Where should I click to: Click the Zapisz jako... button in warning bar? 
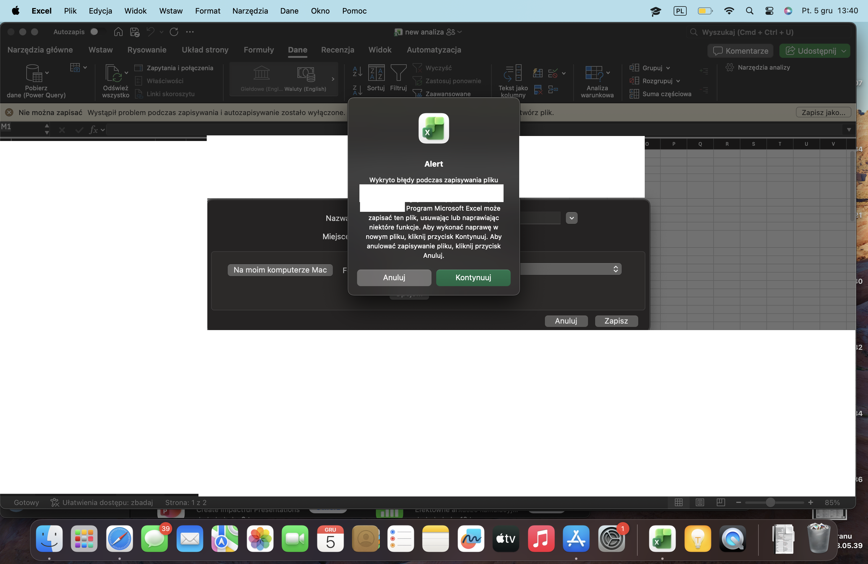(x=823, y=112)
